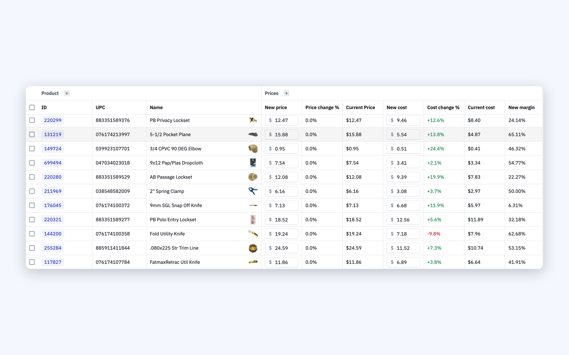
Task: Click the Cost change % column header
Action: [x=443, y=107]
